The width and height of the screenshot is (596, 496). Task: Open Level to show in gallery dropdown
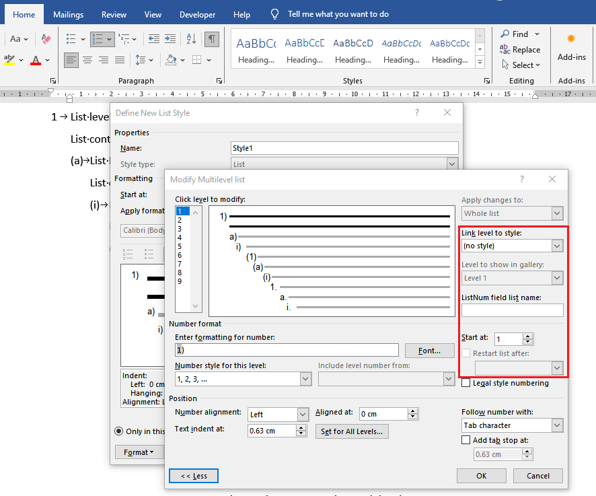pyautogui.click(x=557, y=278)
